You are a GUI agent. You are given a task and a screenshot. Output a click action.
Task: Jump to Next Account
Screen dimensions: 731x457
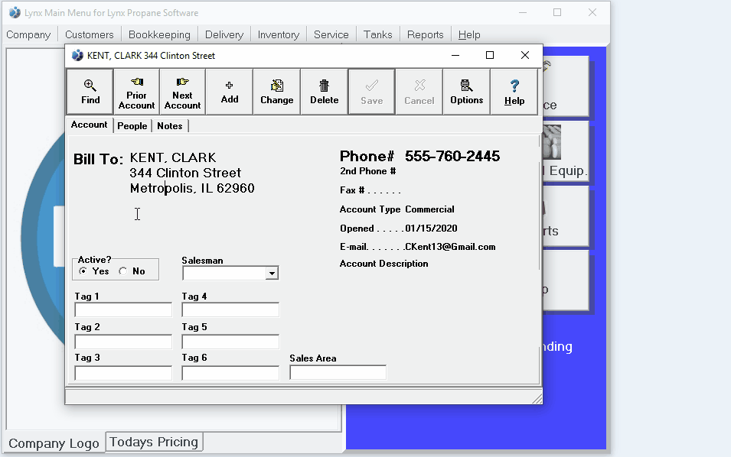pos(182,92)
